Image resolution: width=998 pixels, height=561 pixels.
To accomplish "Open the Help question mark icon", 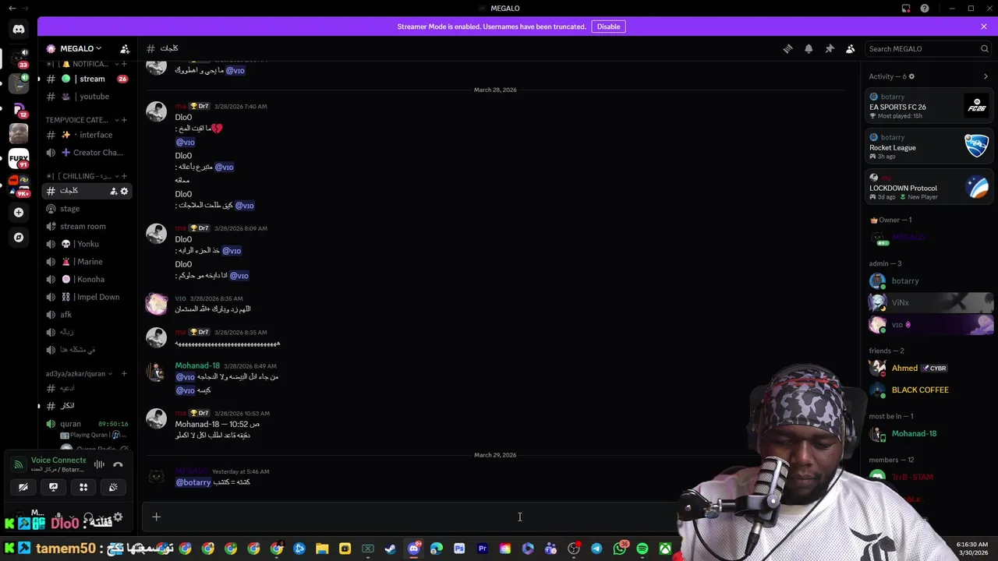I will [x=925, y=9].
